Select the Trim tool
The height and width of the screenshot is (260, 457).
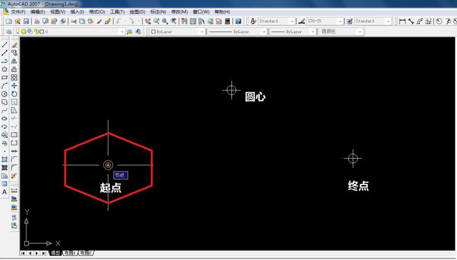point(14,118)
